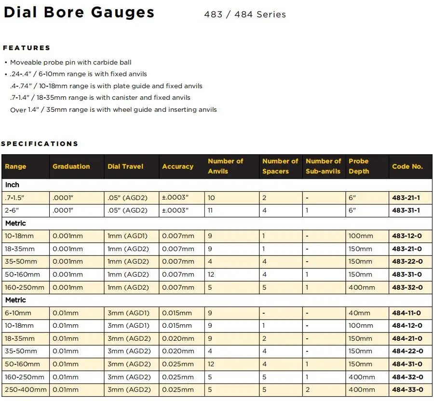Select code number 484-32-0
The height and width of the screenshot is (401, 434).
coord(407,377)
